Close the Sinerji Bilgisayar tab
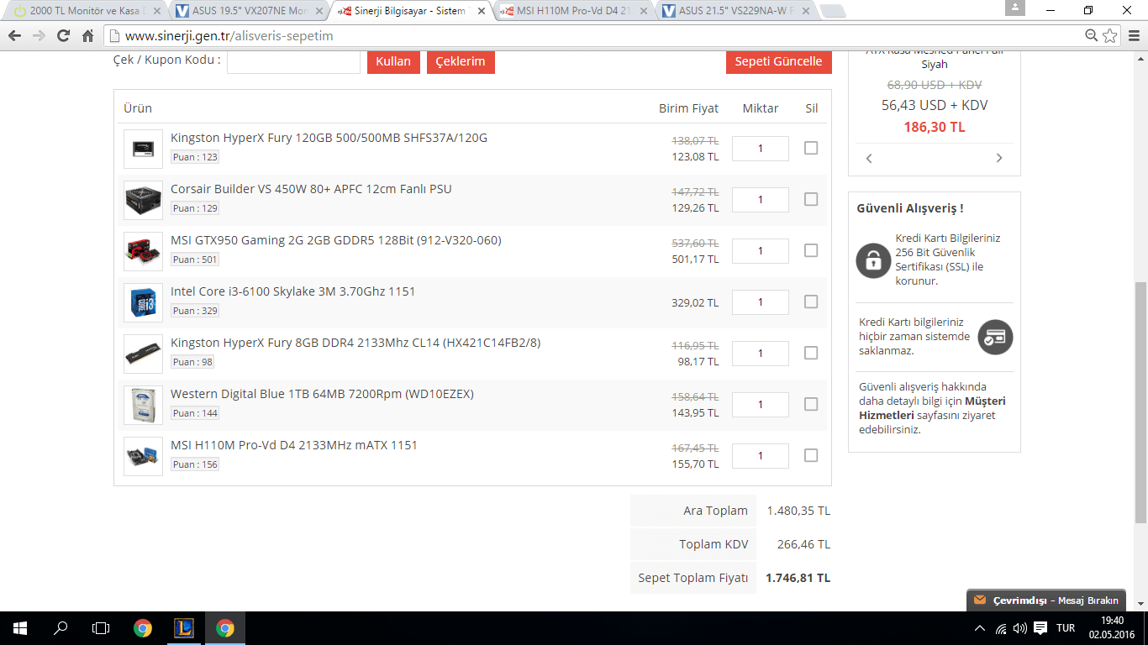1148x645 pixels. (480, 12)
